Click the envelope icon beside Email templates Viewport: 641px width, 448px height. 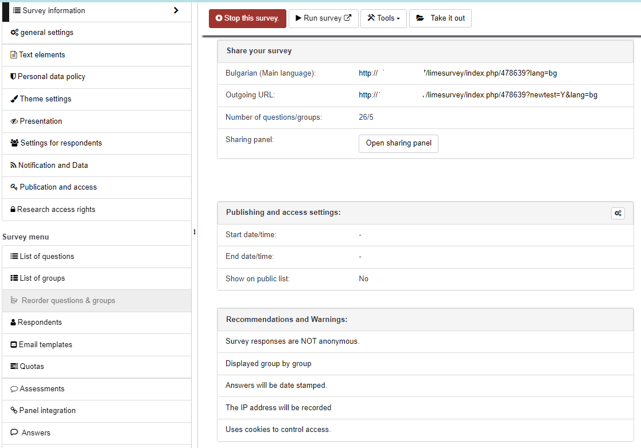14,344
